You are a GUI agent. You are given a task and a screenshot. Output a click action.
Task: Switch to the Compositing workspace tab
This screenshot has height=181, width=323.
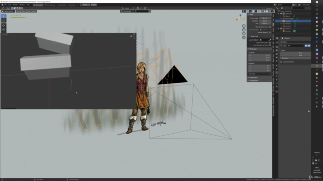coord(62,5)
